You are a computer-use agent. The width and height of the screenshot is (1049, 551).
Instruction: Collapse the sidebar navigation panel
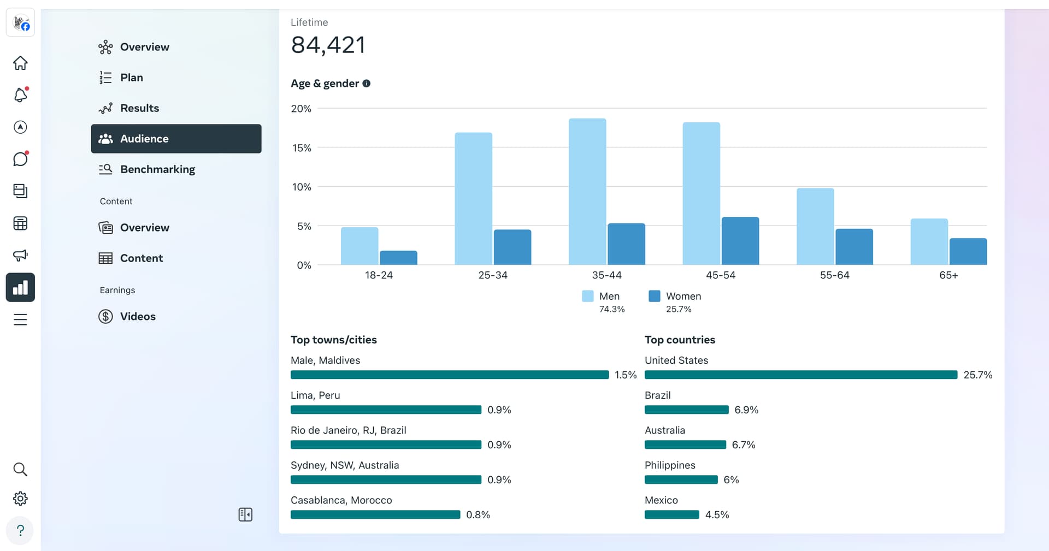(x=245, y=514)
